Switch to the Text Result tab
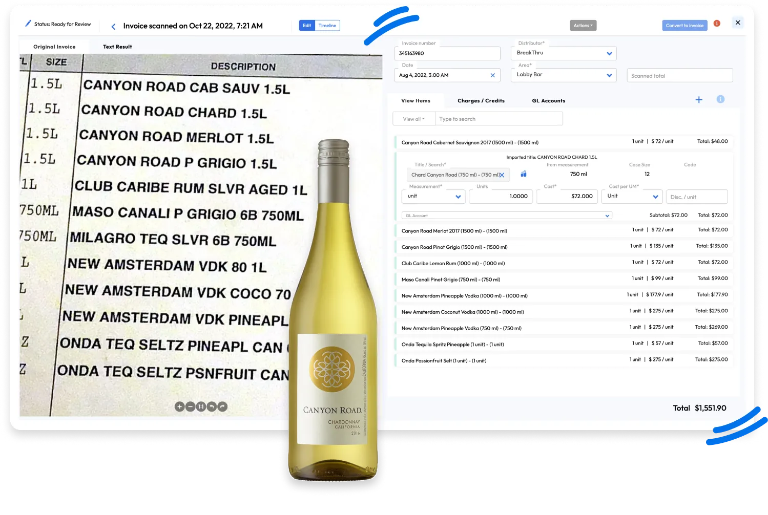The width and height of the screenshot is (768, 515). (117, 47)
